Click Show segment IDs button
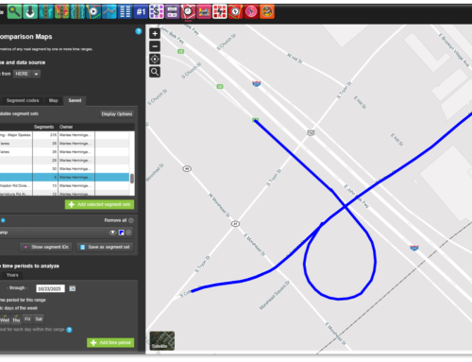Screen dimensions: 472x362 pos(46,247)
